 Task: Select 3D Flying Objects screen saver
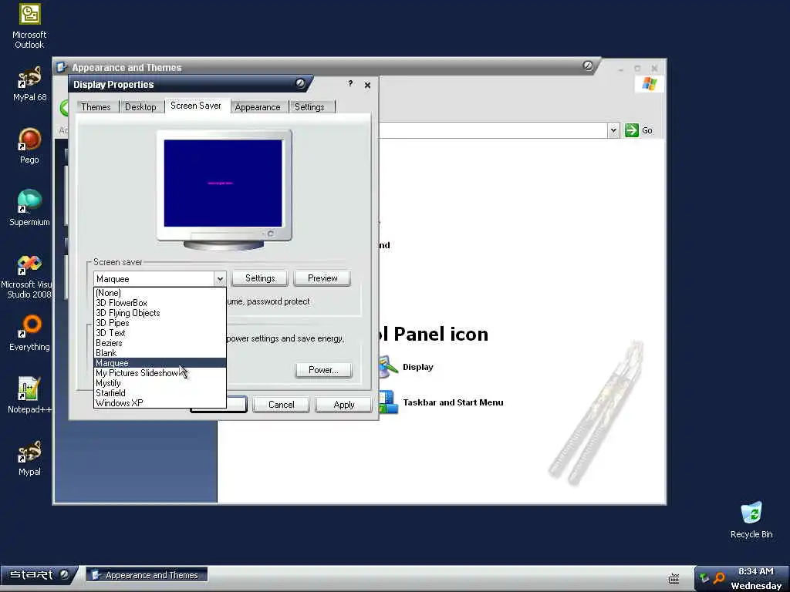(160, 313)
